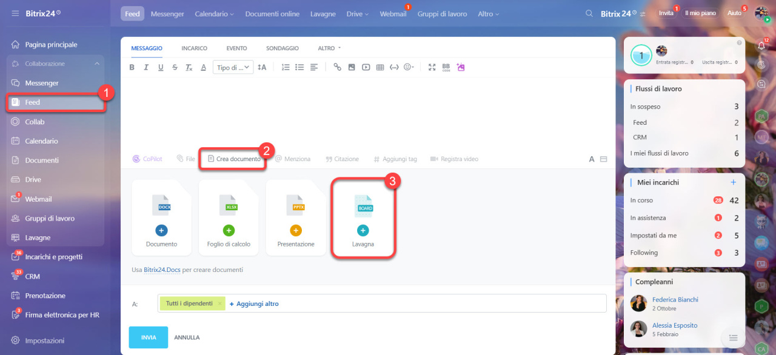
Task: Click Registra video
Action: [x=455, y=159]
